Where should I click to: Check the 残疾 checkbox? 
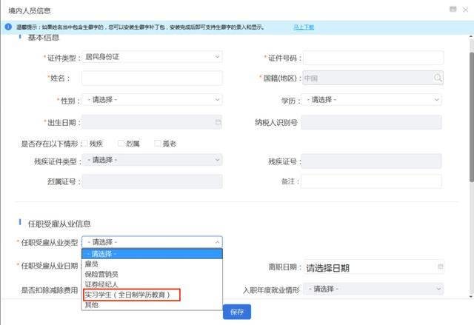click(85, 143)
